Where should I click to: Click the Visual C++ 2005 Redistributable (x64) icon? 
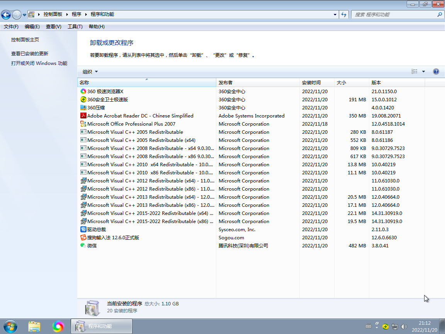[x=83, y=140]
